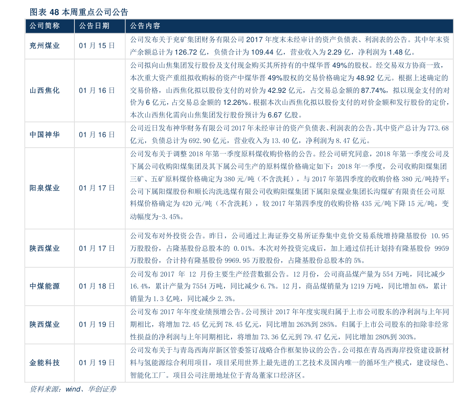474x401 pixels.
Task: Click the 阳泉煤业 company name cell
Action: pyautogui.click(x=45, y=188)
